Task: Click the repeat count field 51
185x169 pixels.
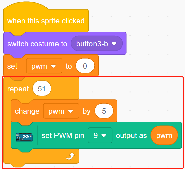Action: click(42, 88)
